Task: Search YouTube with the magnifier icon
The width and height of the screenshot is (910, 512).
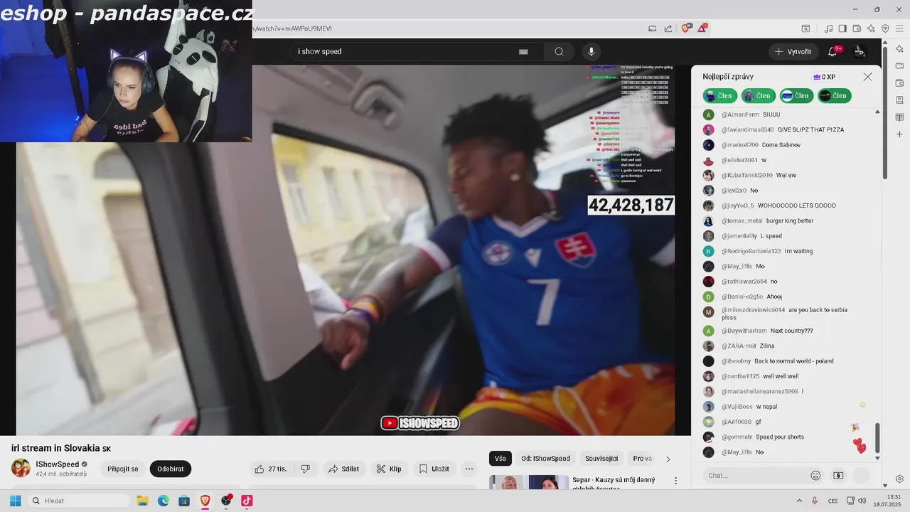Action: pos(559,51)
